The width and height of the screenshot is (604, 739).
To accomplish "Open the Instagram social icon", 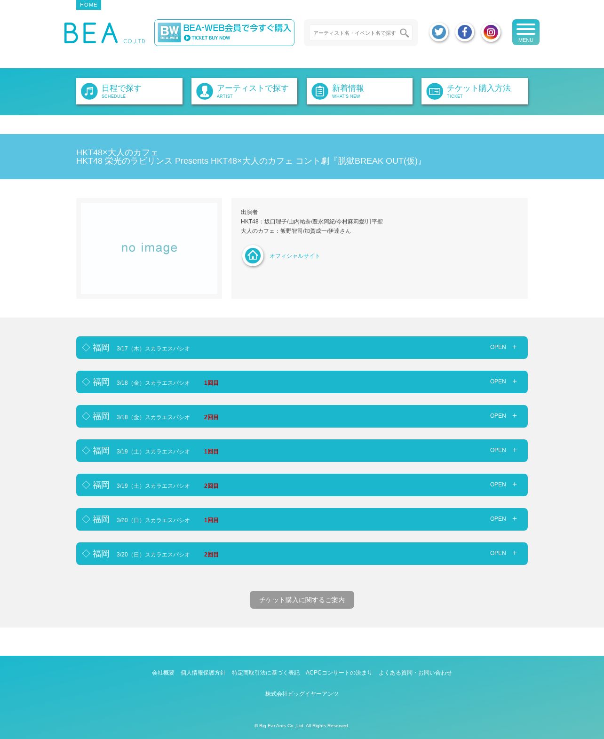I will pyautogui.click(x=491, y=32).
